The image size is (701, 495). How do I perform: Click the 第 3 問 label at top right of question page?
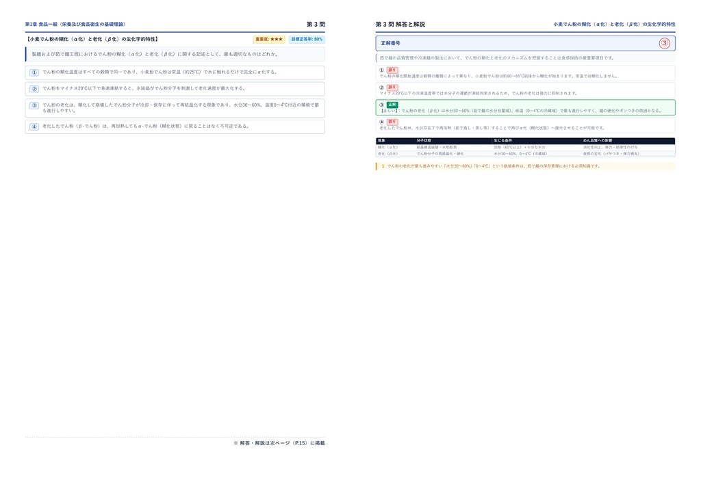coord(316,24)
